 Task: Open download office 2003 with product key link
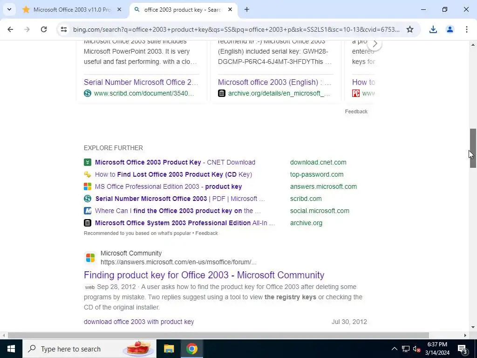coord(139,322)
